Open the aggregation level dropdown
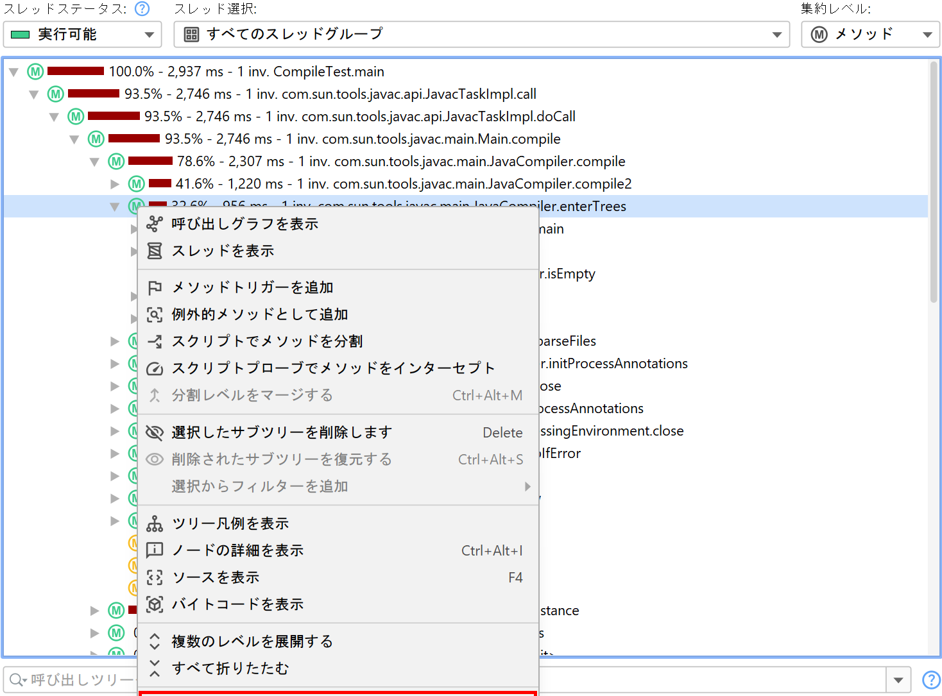 click(x=869, y=35)
